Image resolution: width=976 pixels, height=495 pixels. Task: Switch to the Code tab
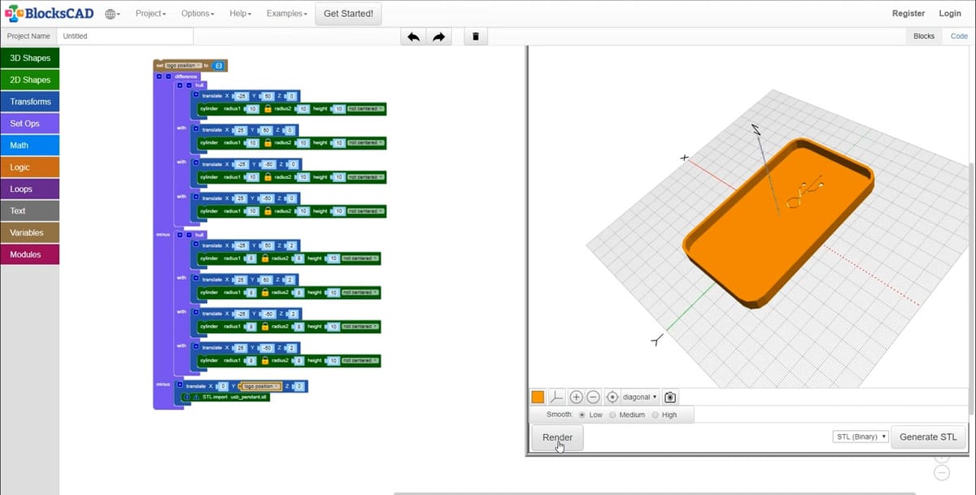coord(959,37)
